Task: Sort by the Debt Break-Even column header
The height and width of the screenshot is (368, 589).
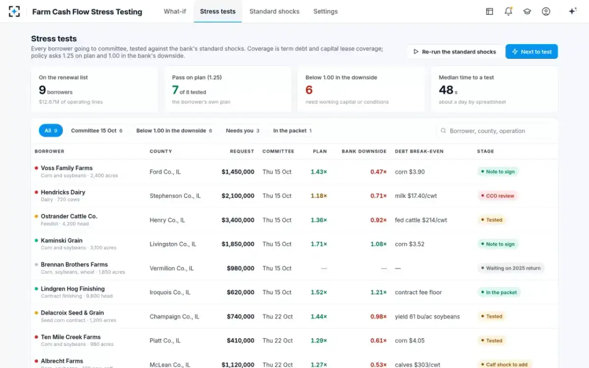Action: [419, 151]
